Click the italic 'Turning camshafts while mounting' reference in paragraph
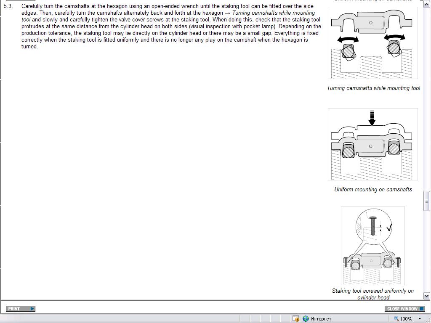431x323 pixels. coord(273,13)
